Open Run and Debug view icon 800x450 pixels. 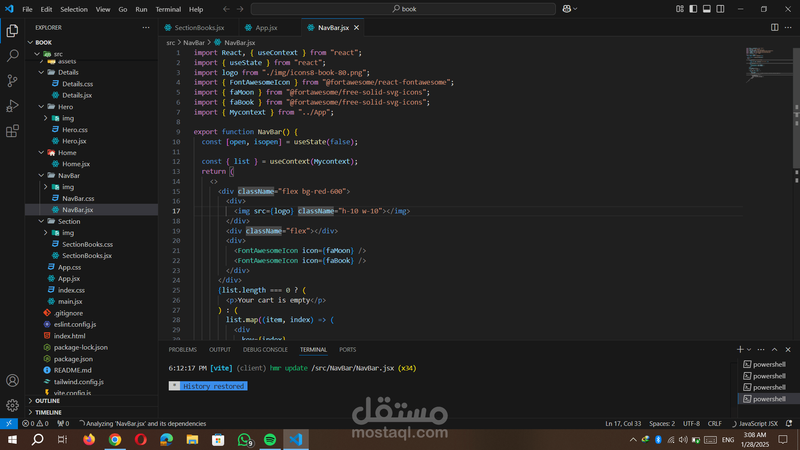click(12, 106)
